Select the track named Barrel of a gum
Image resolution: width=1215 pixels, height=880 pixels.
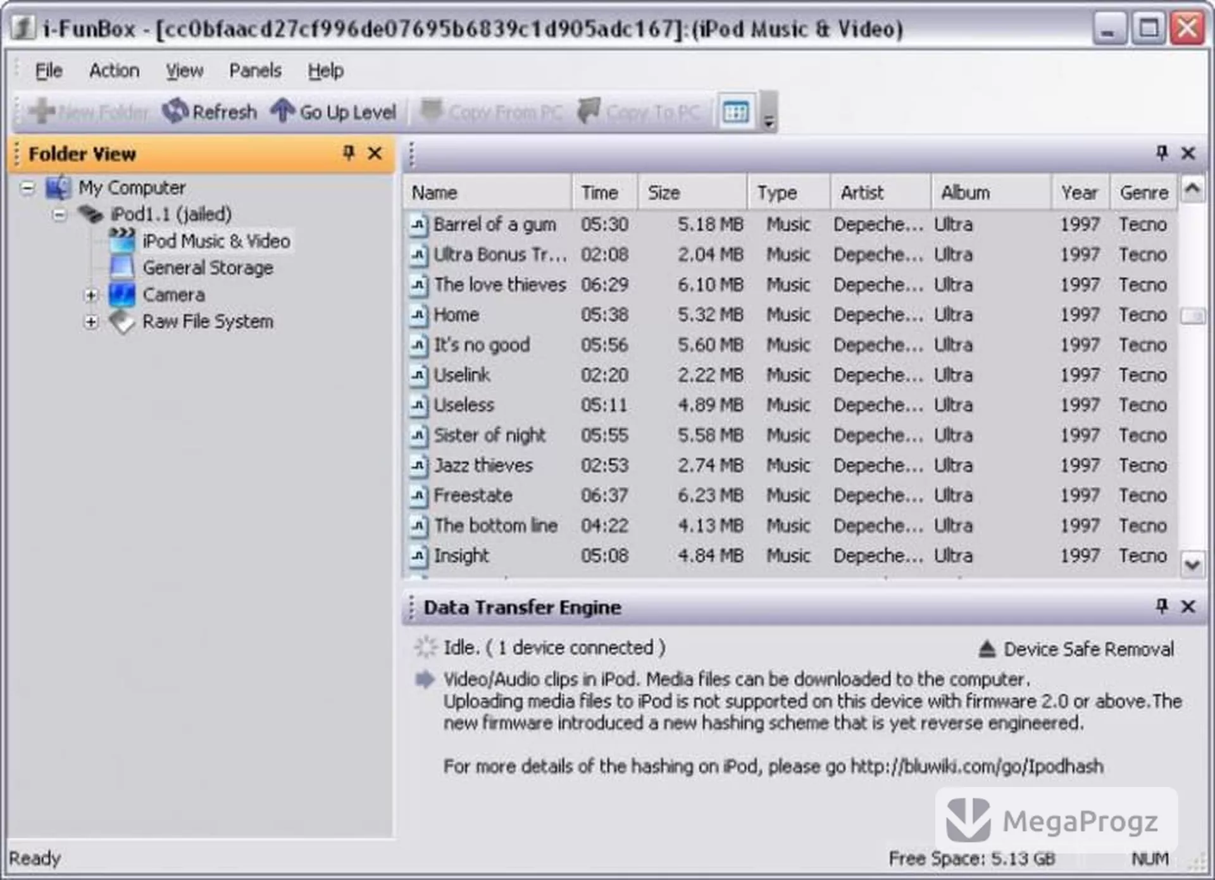(x=495, y=225)
